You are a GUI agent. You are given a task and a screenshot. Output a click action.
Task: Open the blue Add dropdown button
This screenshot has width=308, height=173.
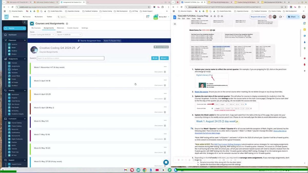(x=164, y=58)
